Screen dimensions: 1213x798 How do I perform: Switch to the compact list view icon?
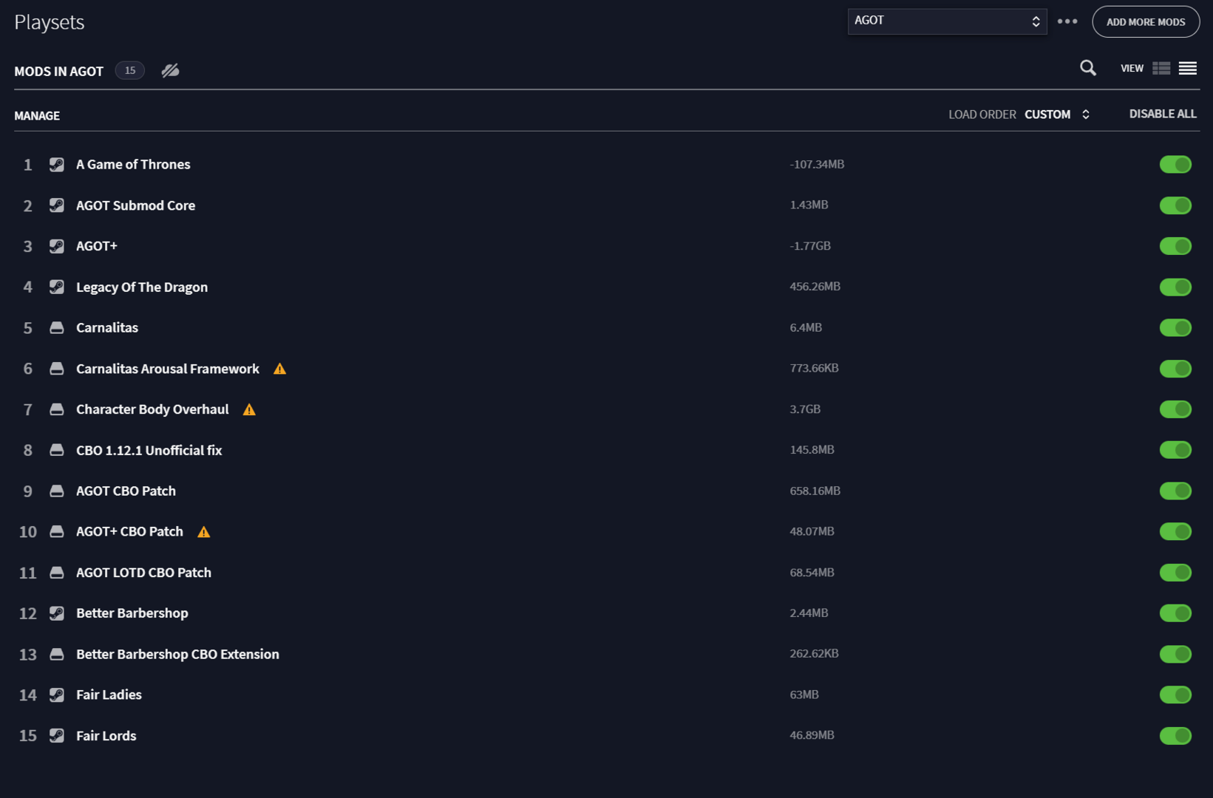click(1188, 68)
